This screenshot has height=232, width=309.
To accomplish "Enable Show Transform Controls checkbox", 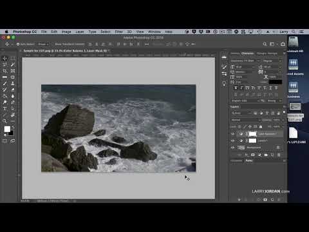I will click(53, 44).
